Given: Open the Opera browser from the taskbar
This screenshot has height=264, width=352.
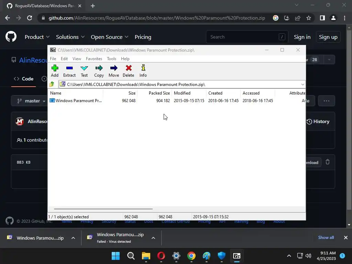Looking at the screenshot, I should (161, 256).
